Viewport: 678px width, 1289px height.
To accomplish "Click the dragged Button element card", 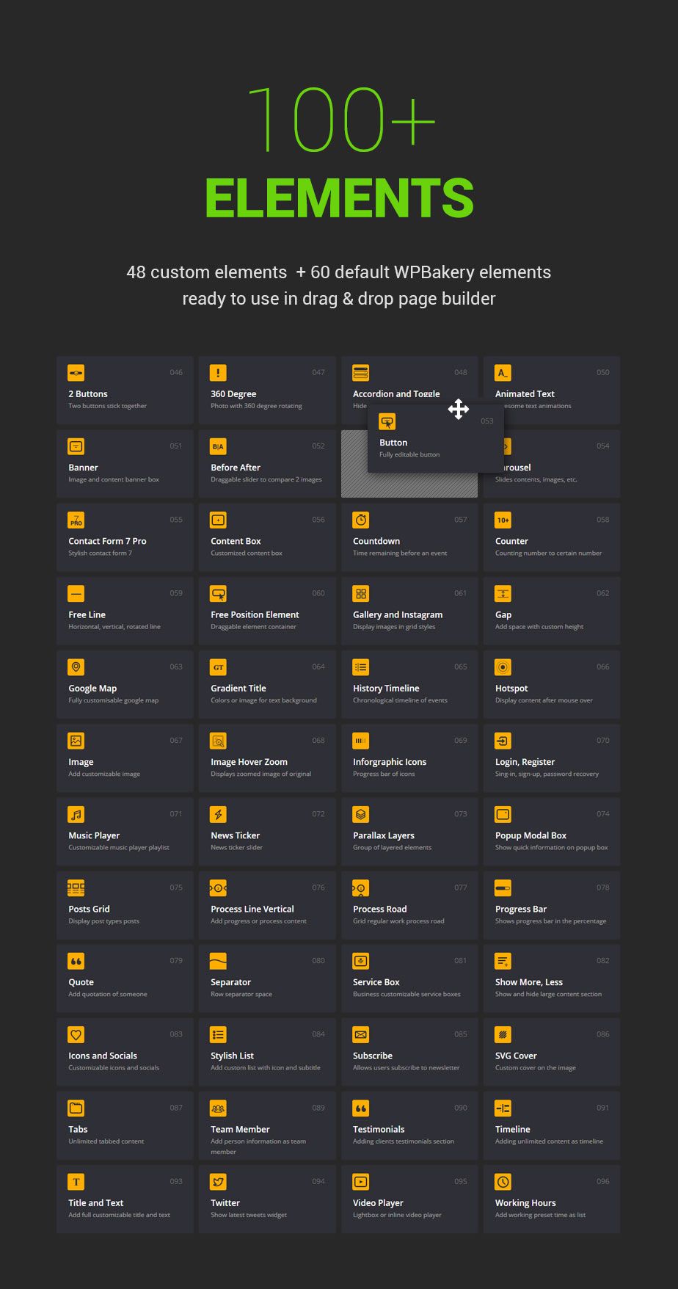I will coord(426,438).
